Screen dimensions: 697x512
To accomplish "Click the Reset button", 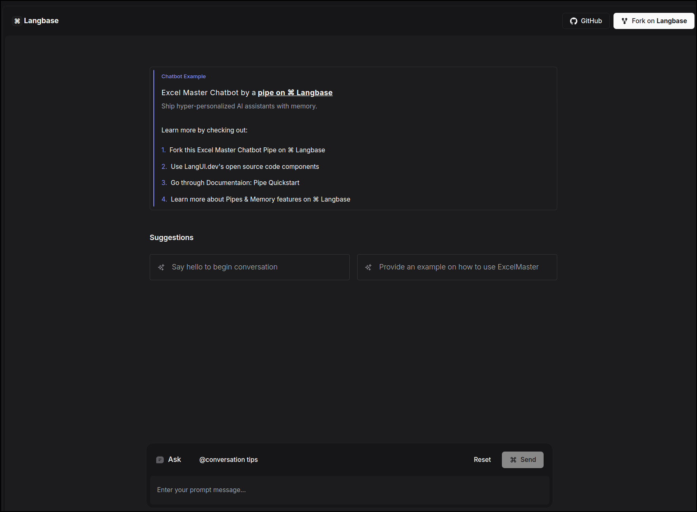I will pyautogui.click(x=482, y=460).
